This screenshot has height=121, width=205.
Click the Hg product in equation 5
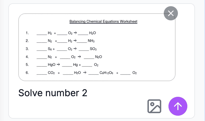pyautogui.click(x=75, y=64)
